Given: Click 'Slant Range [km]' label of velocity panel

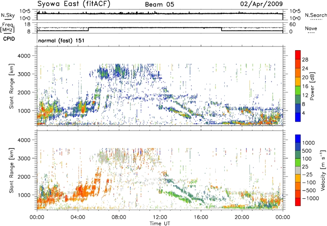Looking at the screenshot, I should pos(11,171).
